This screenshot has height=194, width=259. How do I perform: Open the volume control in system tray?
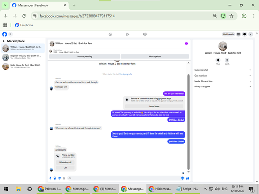point(217,189)
